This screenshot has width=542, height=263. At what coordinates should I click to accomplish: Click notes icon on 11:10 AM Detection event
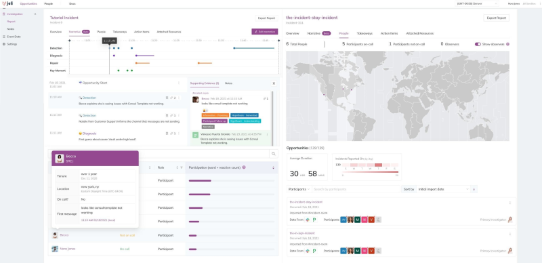tap(167, 98)
